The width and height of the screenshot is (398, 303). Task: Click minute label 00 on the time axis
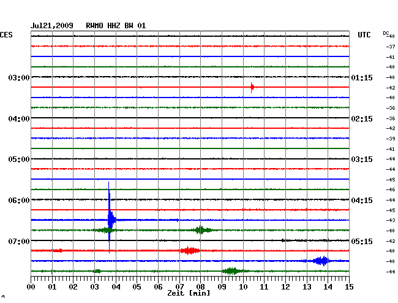[x=31, y=287]
